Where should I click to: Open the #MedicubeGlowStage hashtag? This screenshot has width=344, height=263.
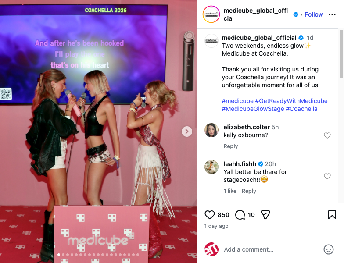[x=253, y=109]
